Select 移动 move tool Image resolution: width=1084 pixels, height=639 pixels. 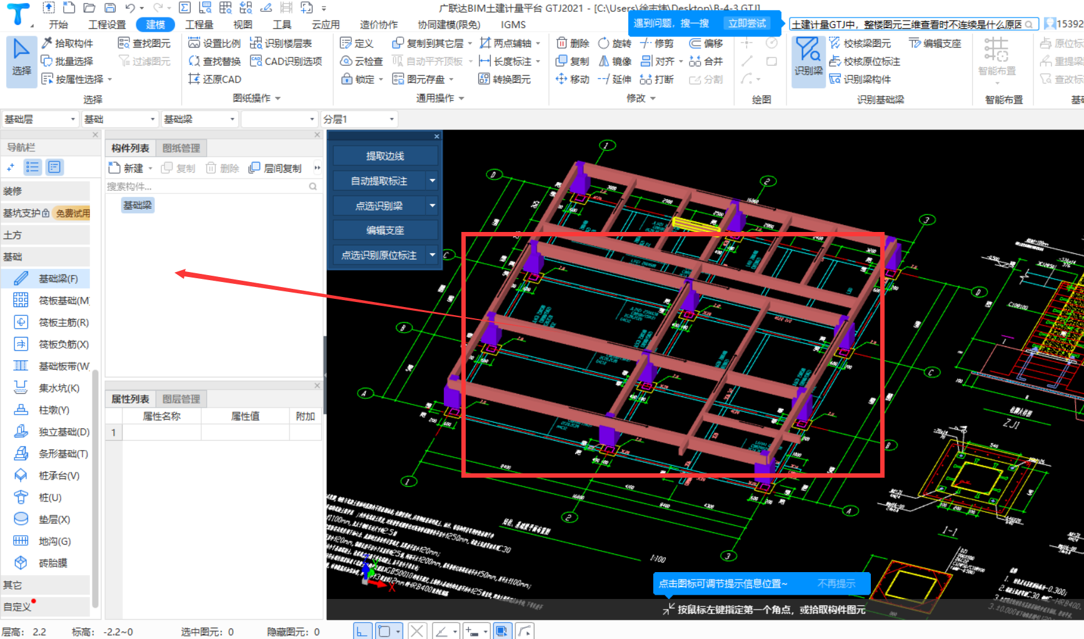573,79
